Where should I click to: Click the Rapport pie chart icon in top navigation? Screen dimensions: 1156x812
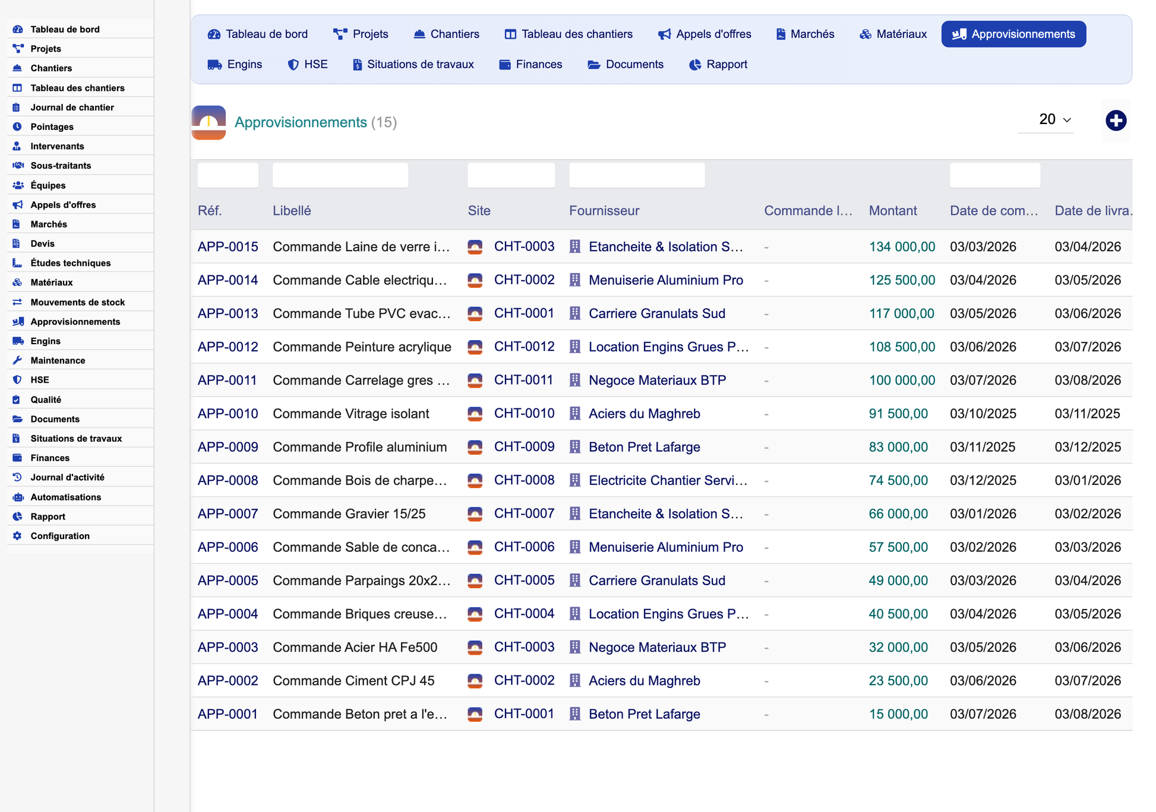pos(695,65)
